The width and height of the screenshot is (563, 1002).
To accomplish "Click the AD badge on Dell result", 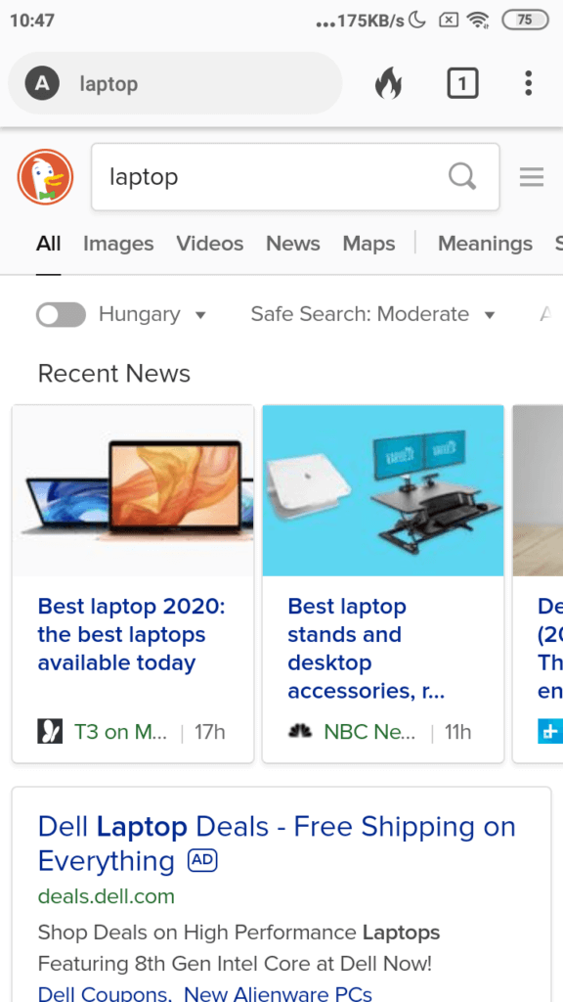I will click(x=203, y=861).
